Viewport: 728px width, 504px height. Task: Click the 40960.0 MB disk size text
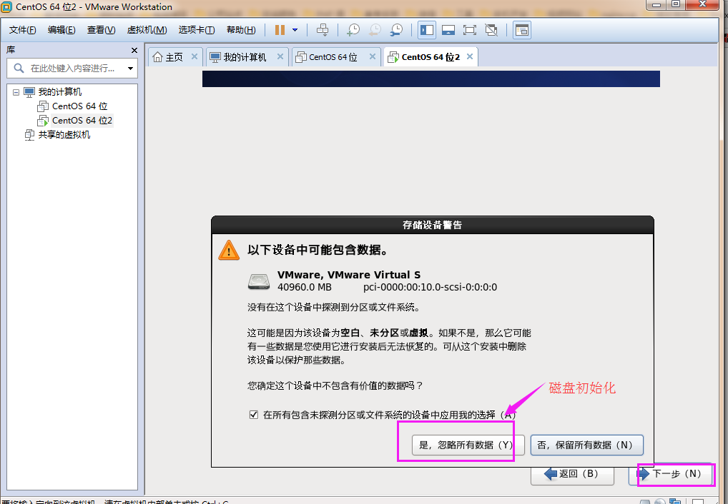click(305, 288)
